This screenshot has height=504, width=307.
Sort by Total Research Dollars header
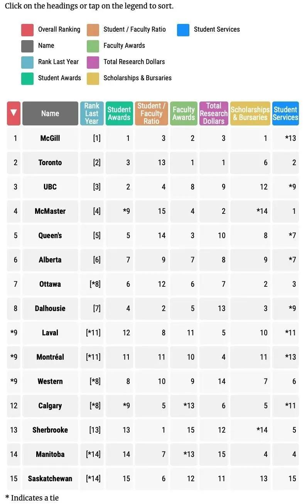214,113
